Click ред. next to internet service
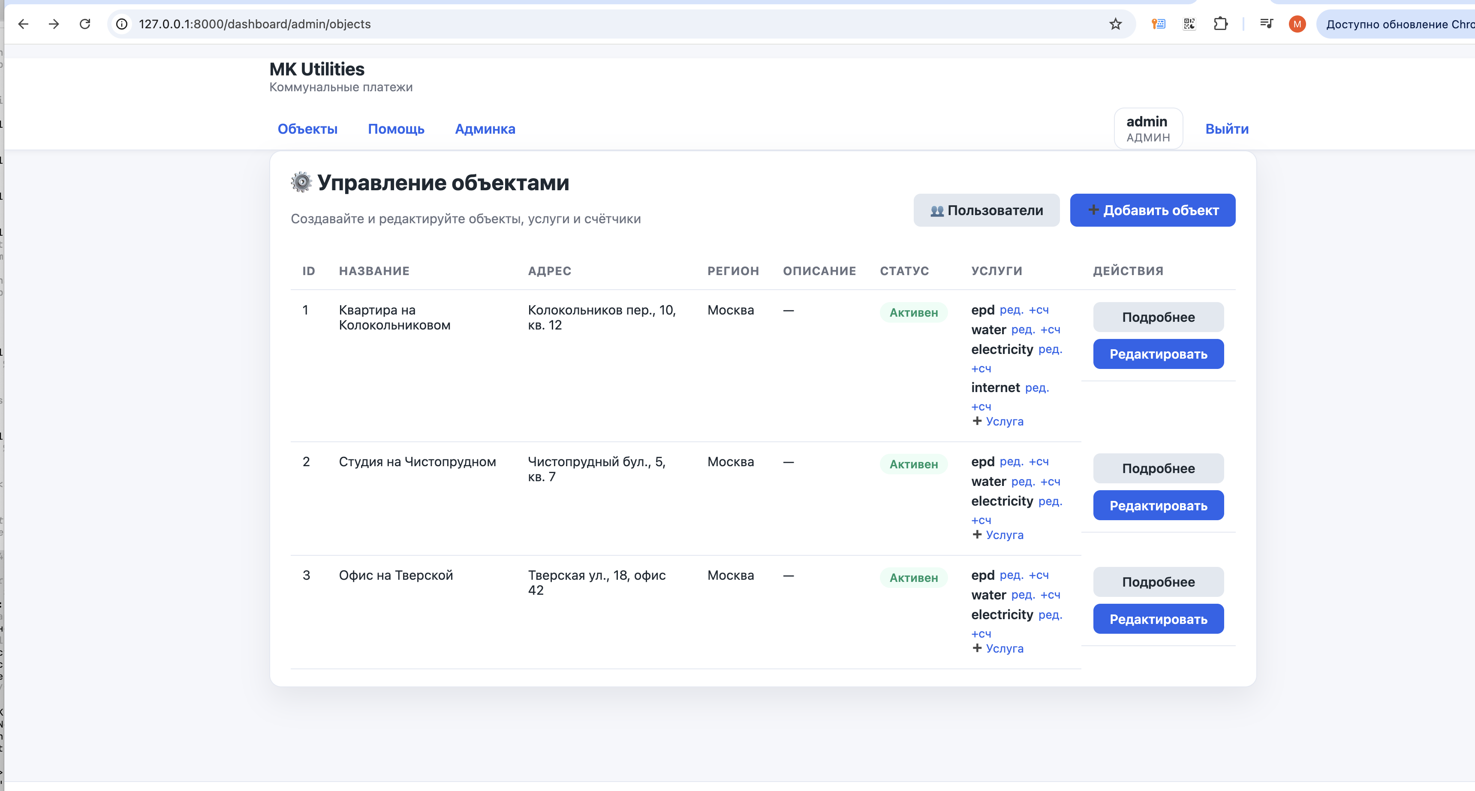This screenshot has height=791, width=1475. coord(1036,388)
